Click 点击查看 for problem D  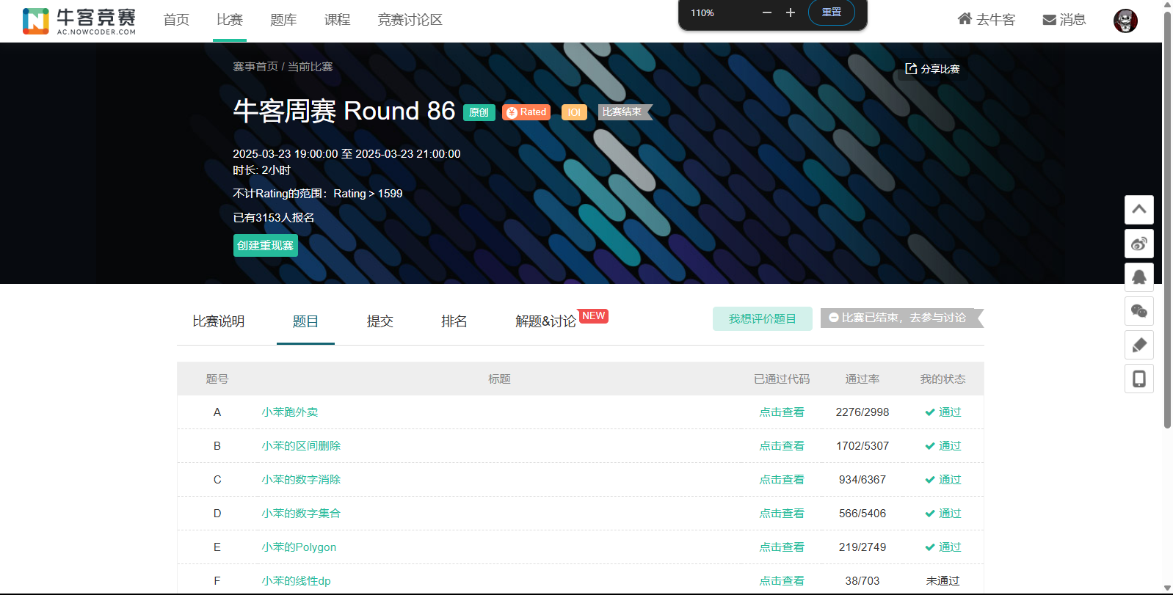point(782,514)
